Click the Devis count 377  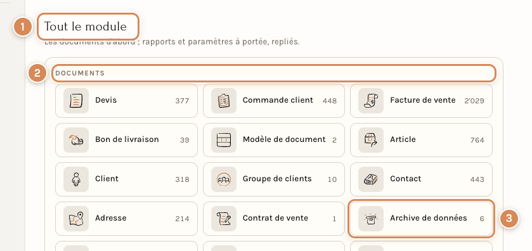(182, 101)
